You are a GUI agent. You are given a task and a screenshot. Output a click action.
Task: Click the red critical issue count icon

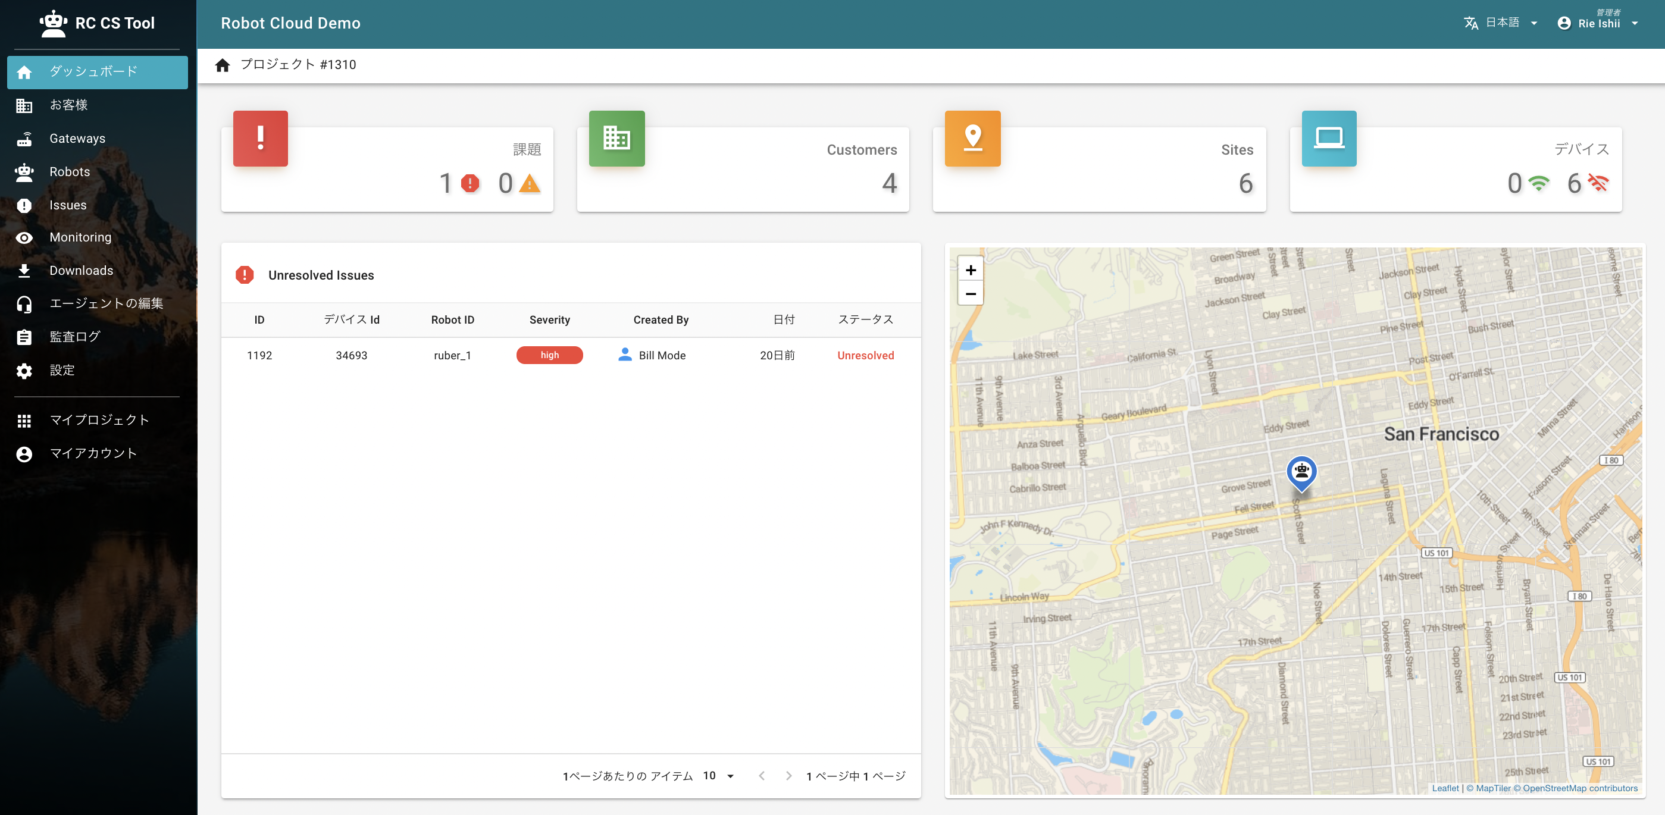tap(470, 184)
